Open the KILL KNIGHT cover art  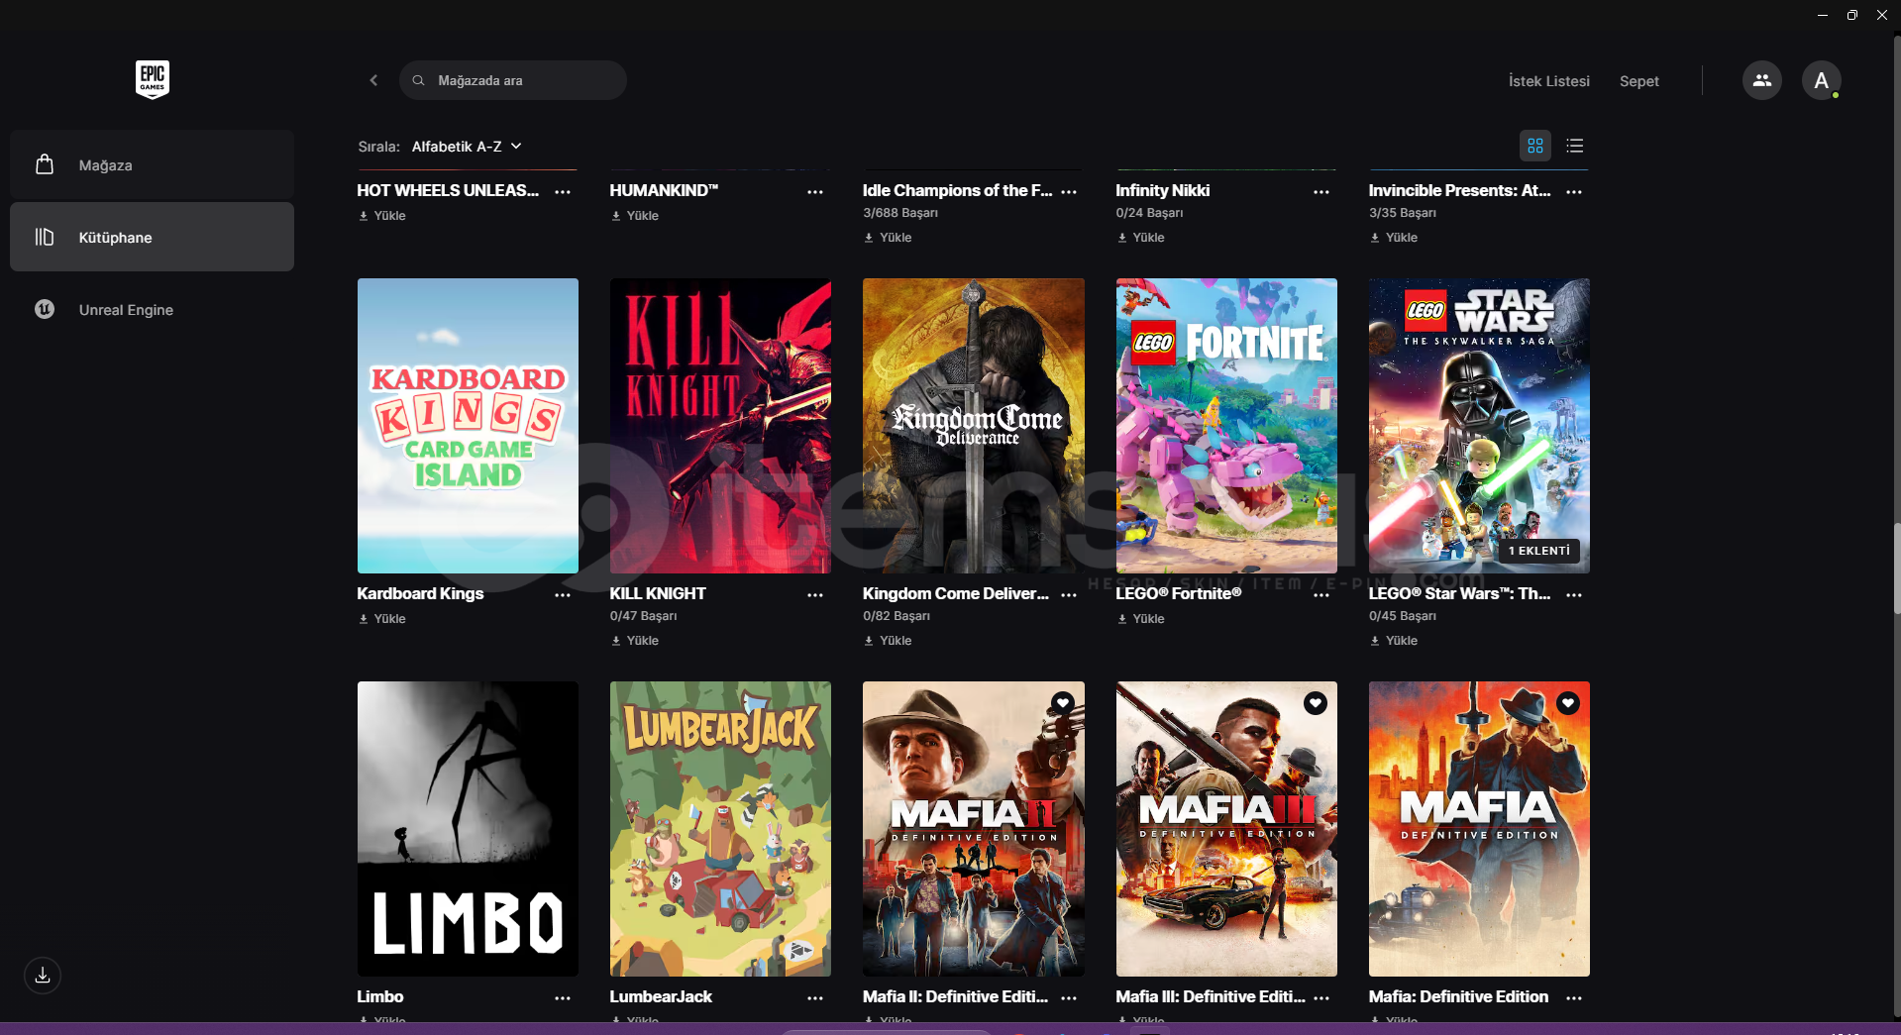pyautogui.click(x=720, y=426)
